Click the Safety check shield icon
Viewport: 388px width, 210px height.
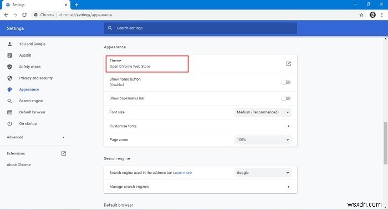point(9,67)
